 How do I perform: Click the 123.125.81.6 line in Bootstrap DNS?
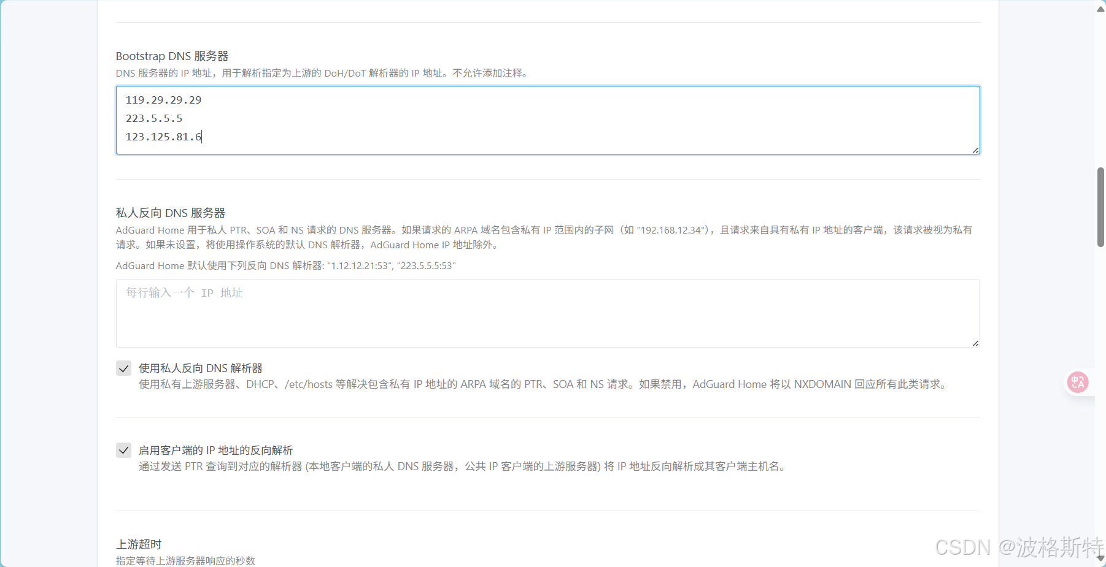pyautogui.click(x=163, y=137)
